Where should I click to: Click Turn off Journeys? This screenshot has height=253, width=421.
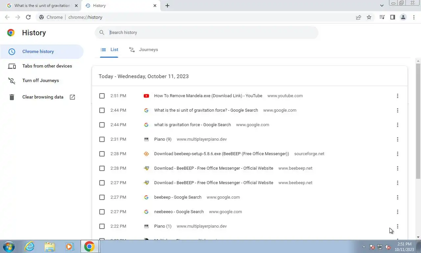[42, 80]
